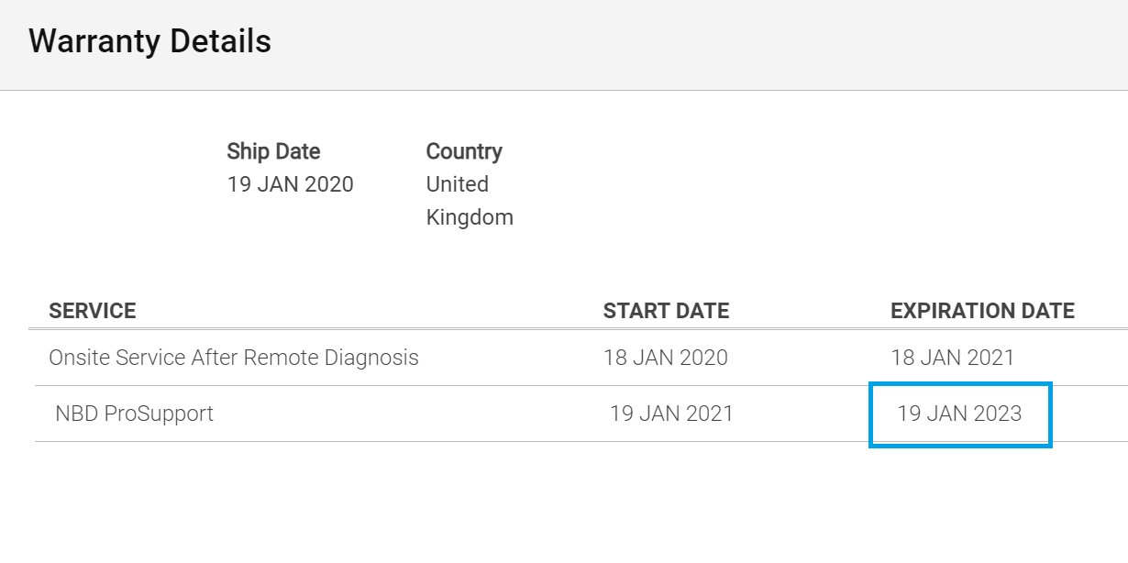This screenshot has height=563, width=1128.
Task: Click the word ProSupport in second row
Action: pyautogui.click(x=159, y=414)
